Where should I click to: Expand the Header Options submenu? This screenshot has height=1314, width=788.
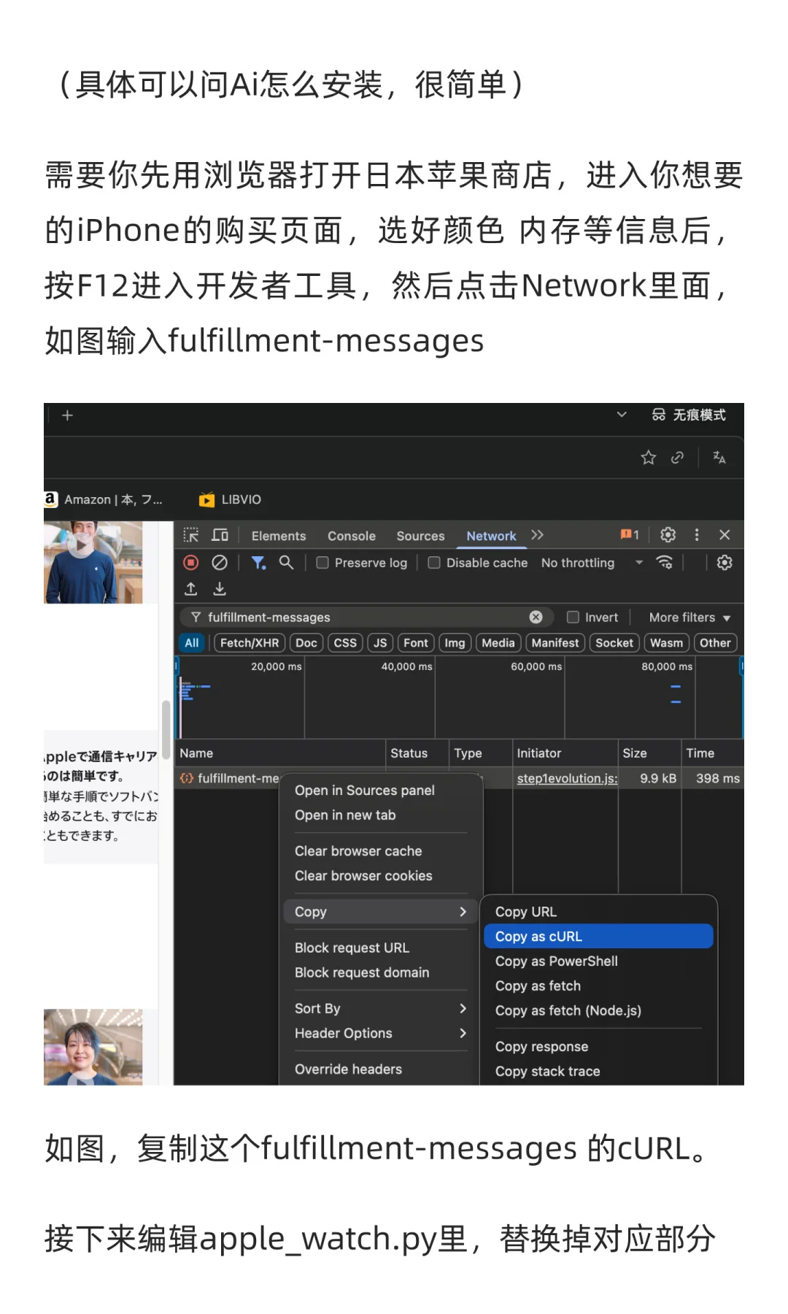pyautogui.click(x=380, y=1034)
